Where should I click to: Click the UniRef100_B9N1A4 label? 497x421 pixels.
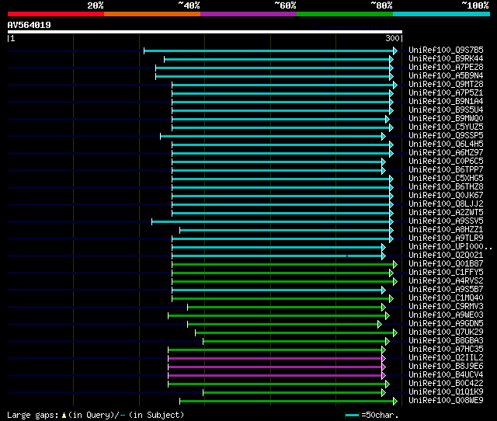(x=446, y=102)
